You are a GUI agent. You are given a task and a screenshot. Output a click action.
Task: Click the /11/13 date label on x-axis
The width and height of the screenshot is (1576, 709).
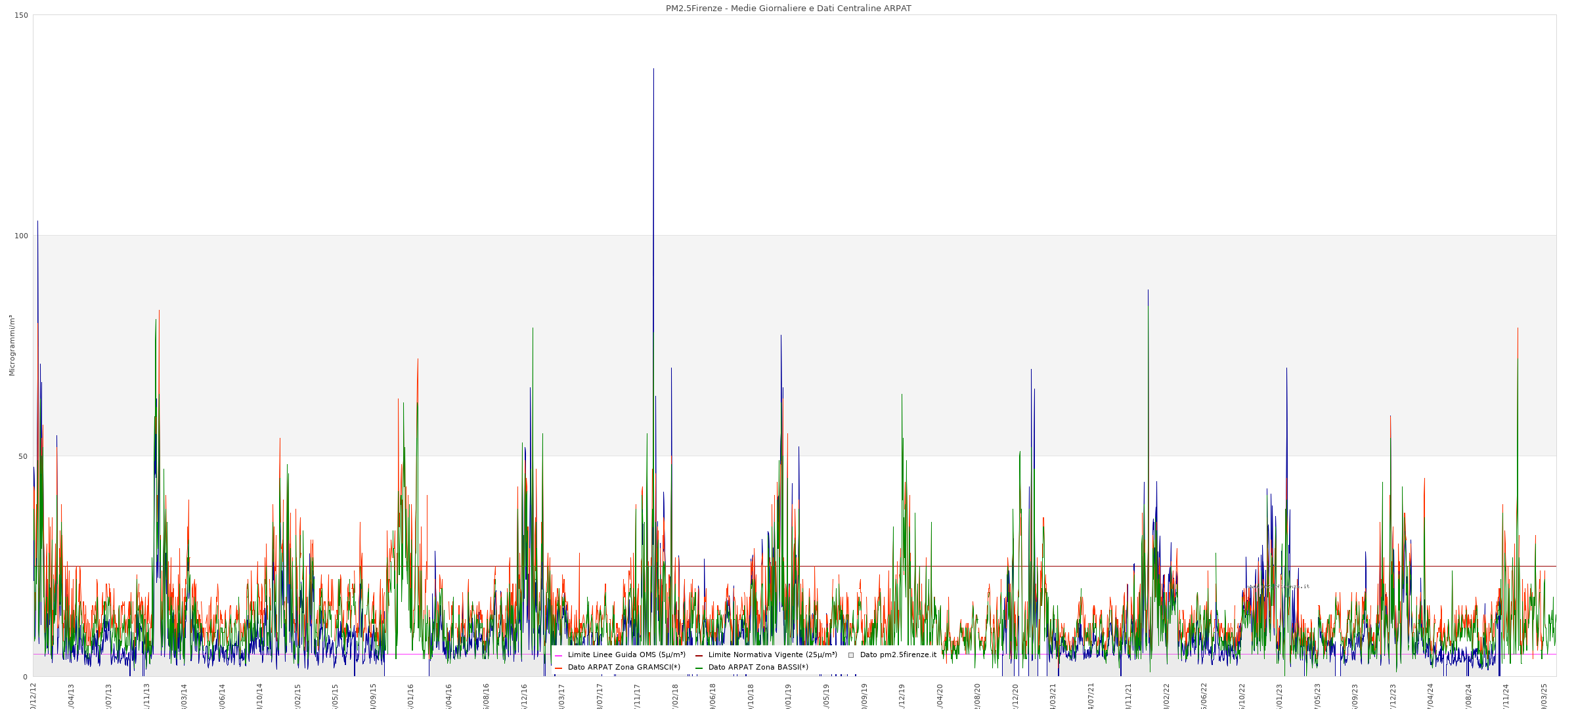point(146,696)
